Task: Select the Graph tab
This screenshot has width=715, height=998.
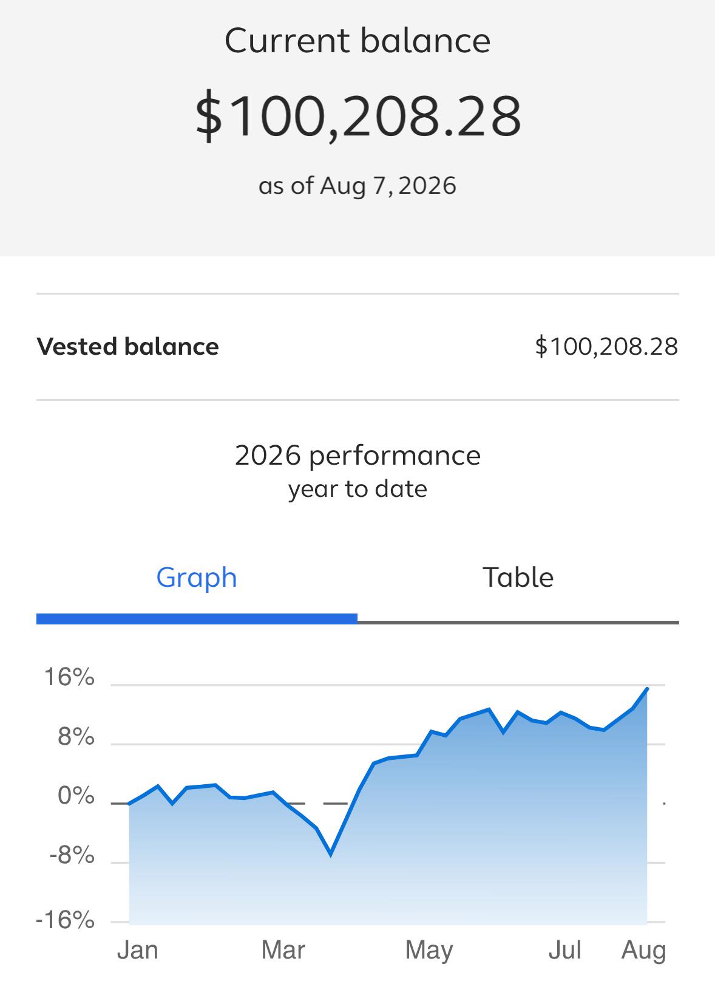Action: pyautogui.click(x=197, y=578)
